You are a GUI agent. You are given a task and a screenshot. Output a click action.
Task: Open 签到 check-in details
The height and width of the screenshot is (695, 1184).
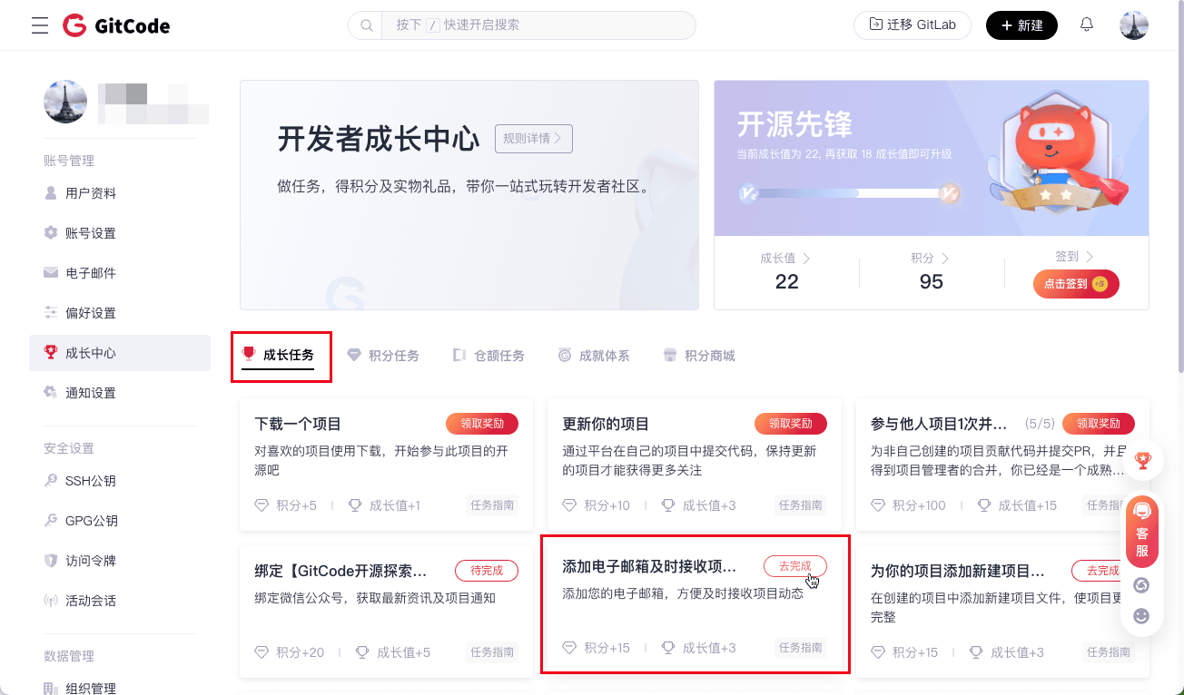[1075, 258]
